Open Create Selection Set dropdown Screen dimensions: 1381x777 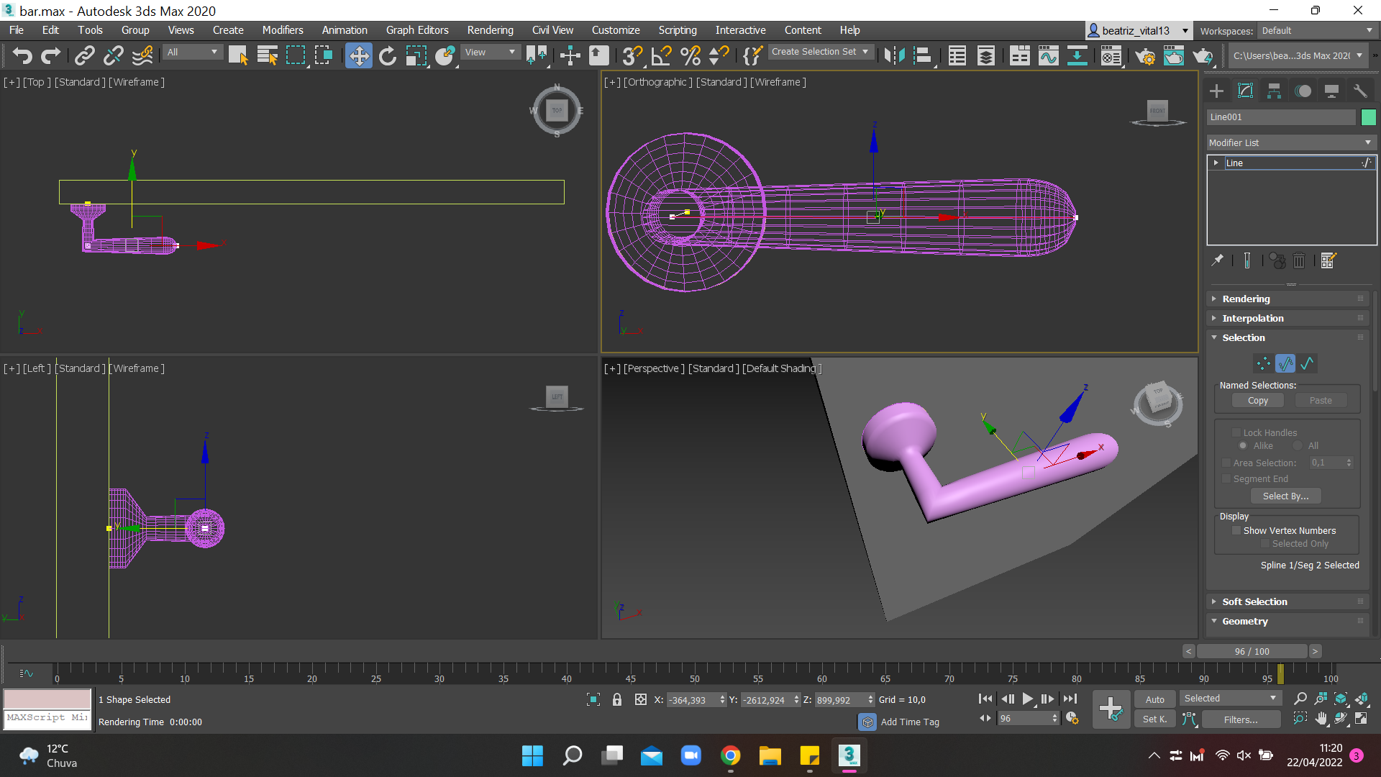[x=820, y=52]
